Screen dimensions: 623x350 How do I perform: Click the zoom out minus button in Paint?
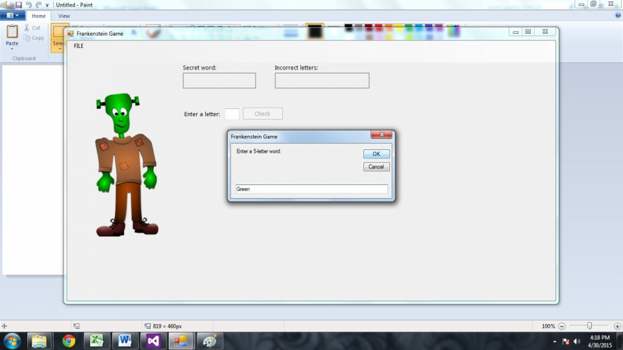(x=562, y=326)
